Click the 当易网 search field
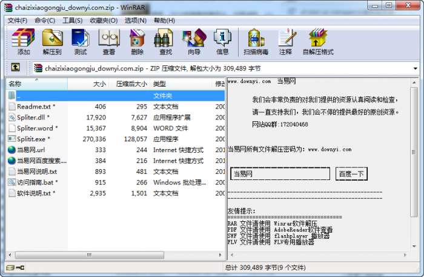 coord(280,174)
